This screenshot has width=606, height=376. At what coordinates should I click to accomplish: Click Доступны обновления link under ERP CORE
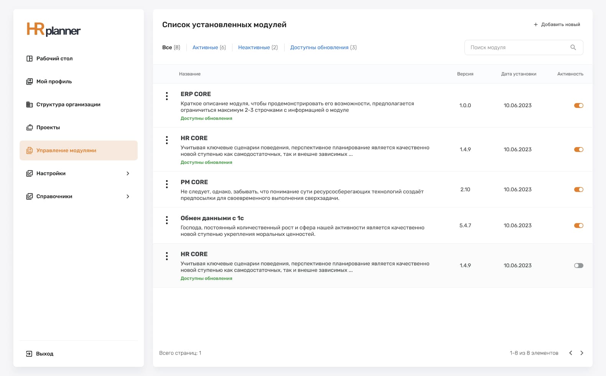tap(206, 118)
